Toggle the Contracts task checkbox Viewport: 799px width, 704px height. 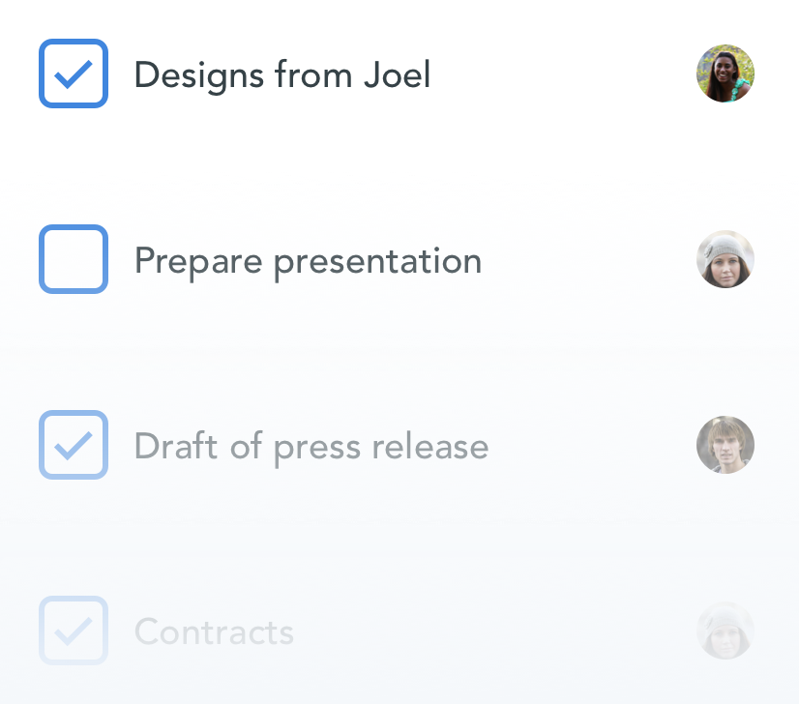click(x=73, y=631)
